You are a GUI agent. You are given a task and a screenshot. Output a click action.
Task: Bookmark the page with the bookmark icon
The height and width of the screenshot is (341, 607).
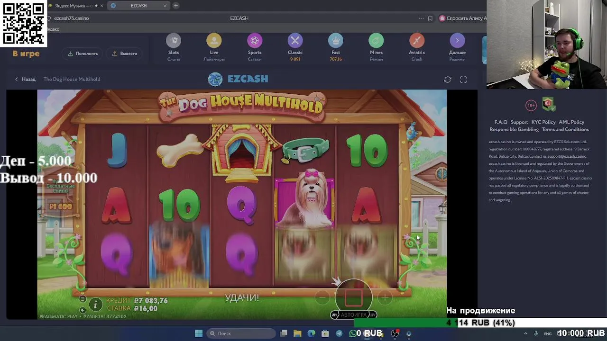point(430,18)
